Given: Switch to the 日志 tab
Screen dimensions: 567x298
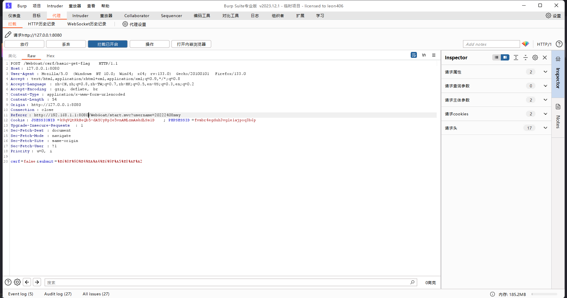Looking at the screenshot, I should point(255,16).
